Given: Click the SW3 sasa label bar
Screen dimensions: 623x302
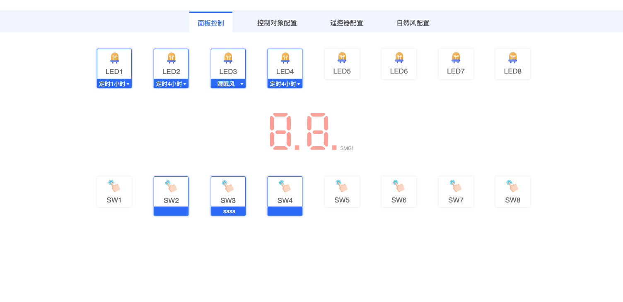Looking at the screenshot, I should (228, 211).
